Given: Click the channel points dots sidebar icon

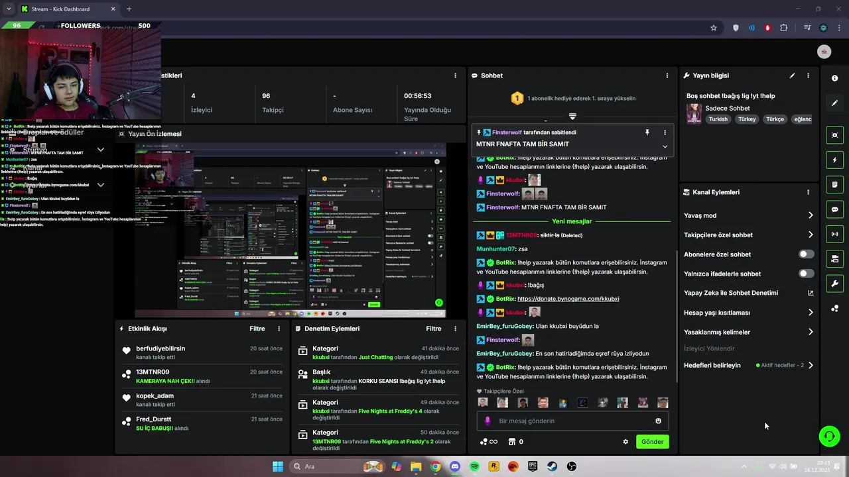Looking at the screenshot, I should [x=834, y=309].
